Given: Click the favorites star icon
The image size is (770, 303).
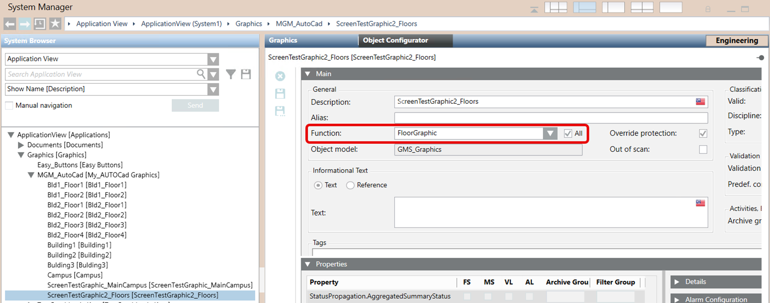Looking at the screenshot, I should [x=55, y=24].
